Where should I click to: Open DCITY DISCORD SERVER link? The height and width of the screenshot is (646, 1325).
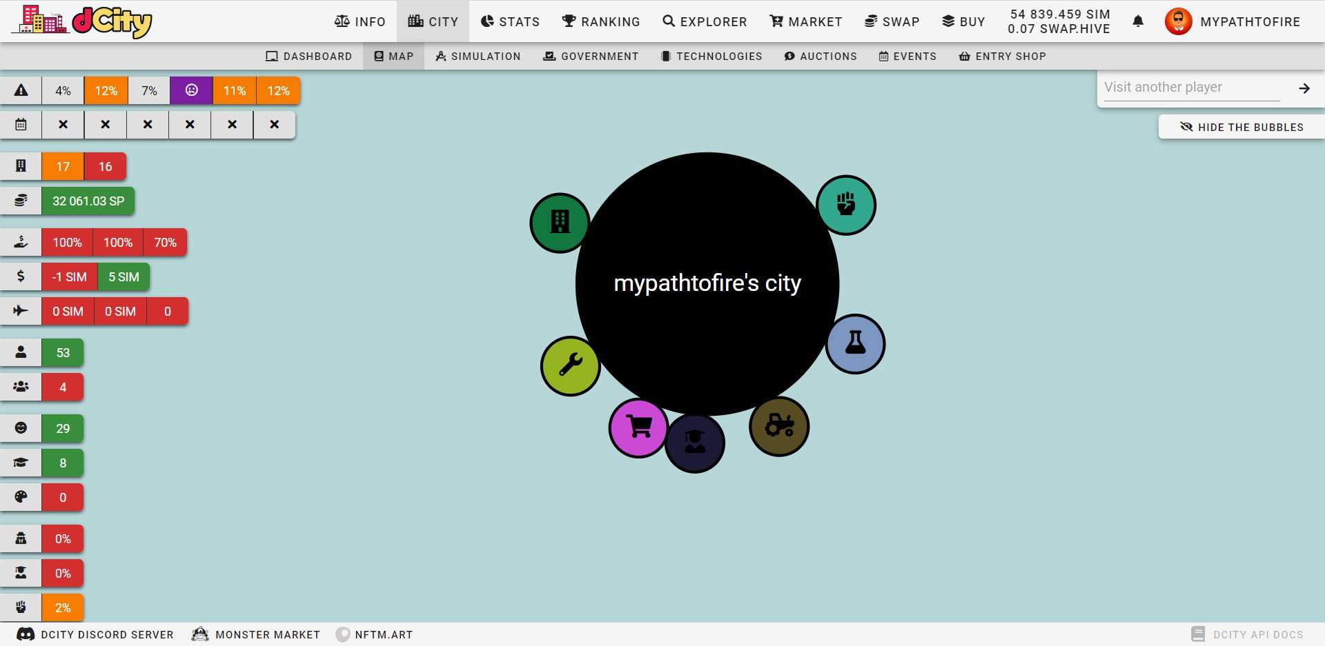[95, 634]
